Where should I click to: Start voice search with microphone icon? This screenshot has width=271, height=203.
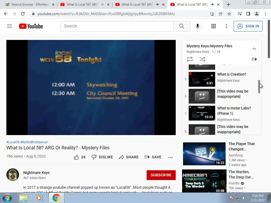click(x=197, y=26)
